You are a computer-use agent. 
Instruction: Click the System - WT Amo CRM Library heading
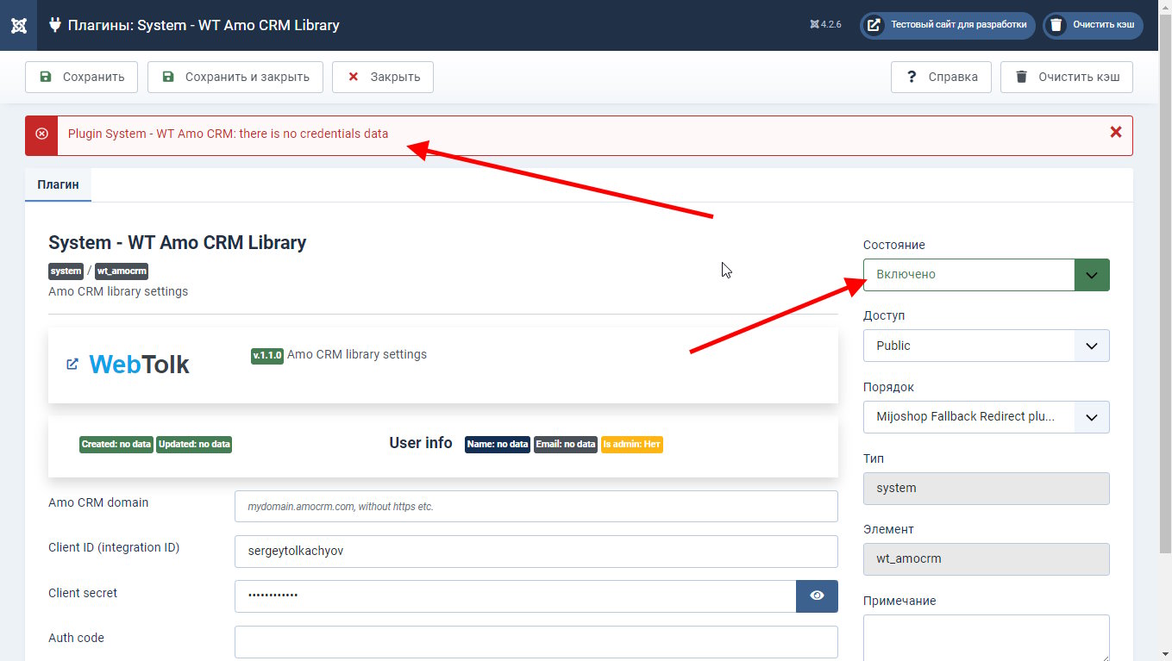pyautogui.click(x=178, y=243)
